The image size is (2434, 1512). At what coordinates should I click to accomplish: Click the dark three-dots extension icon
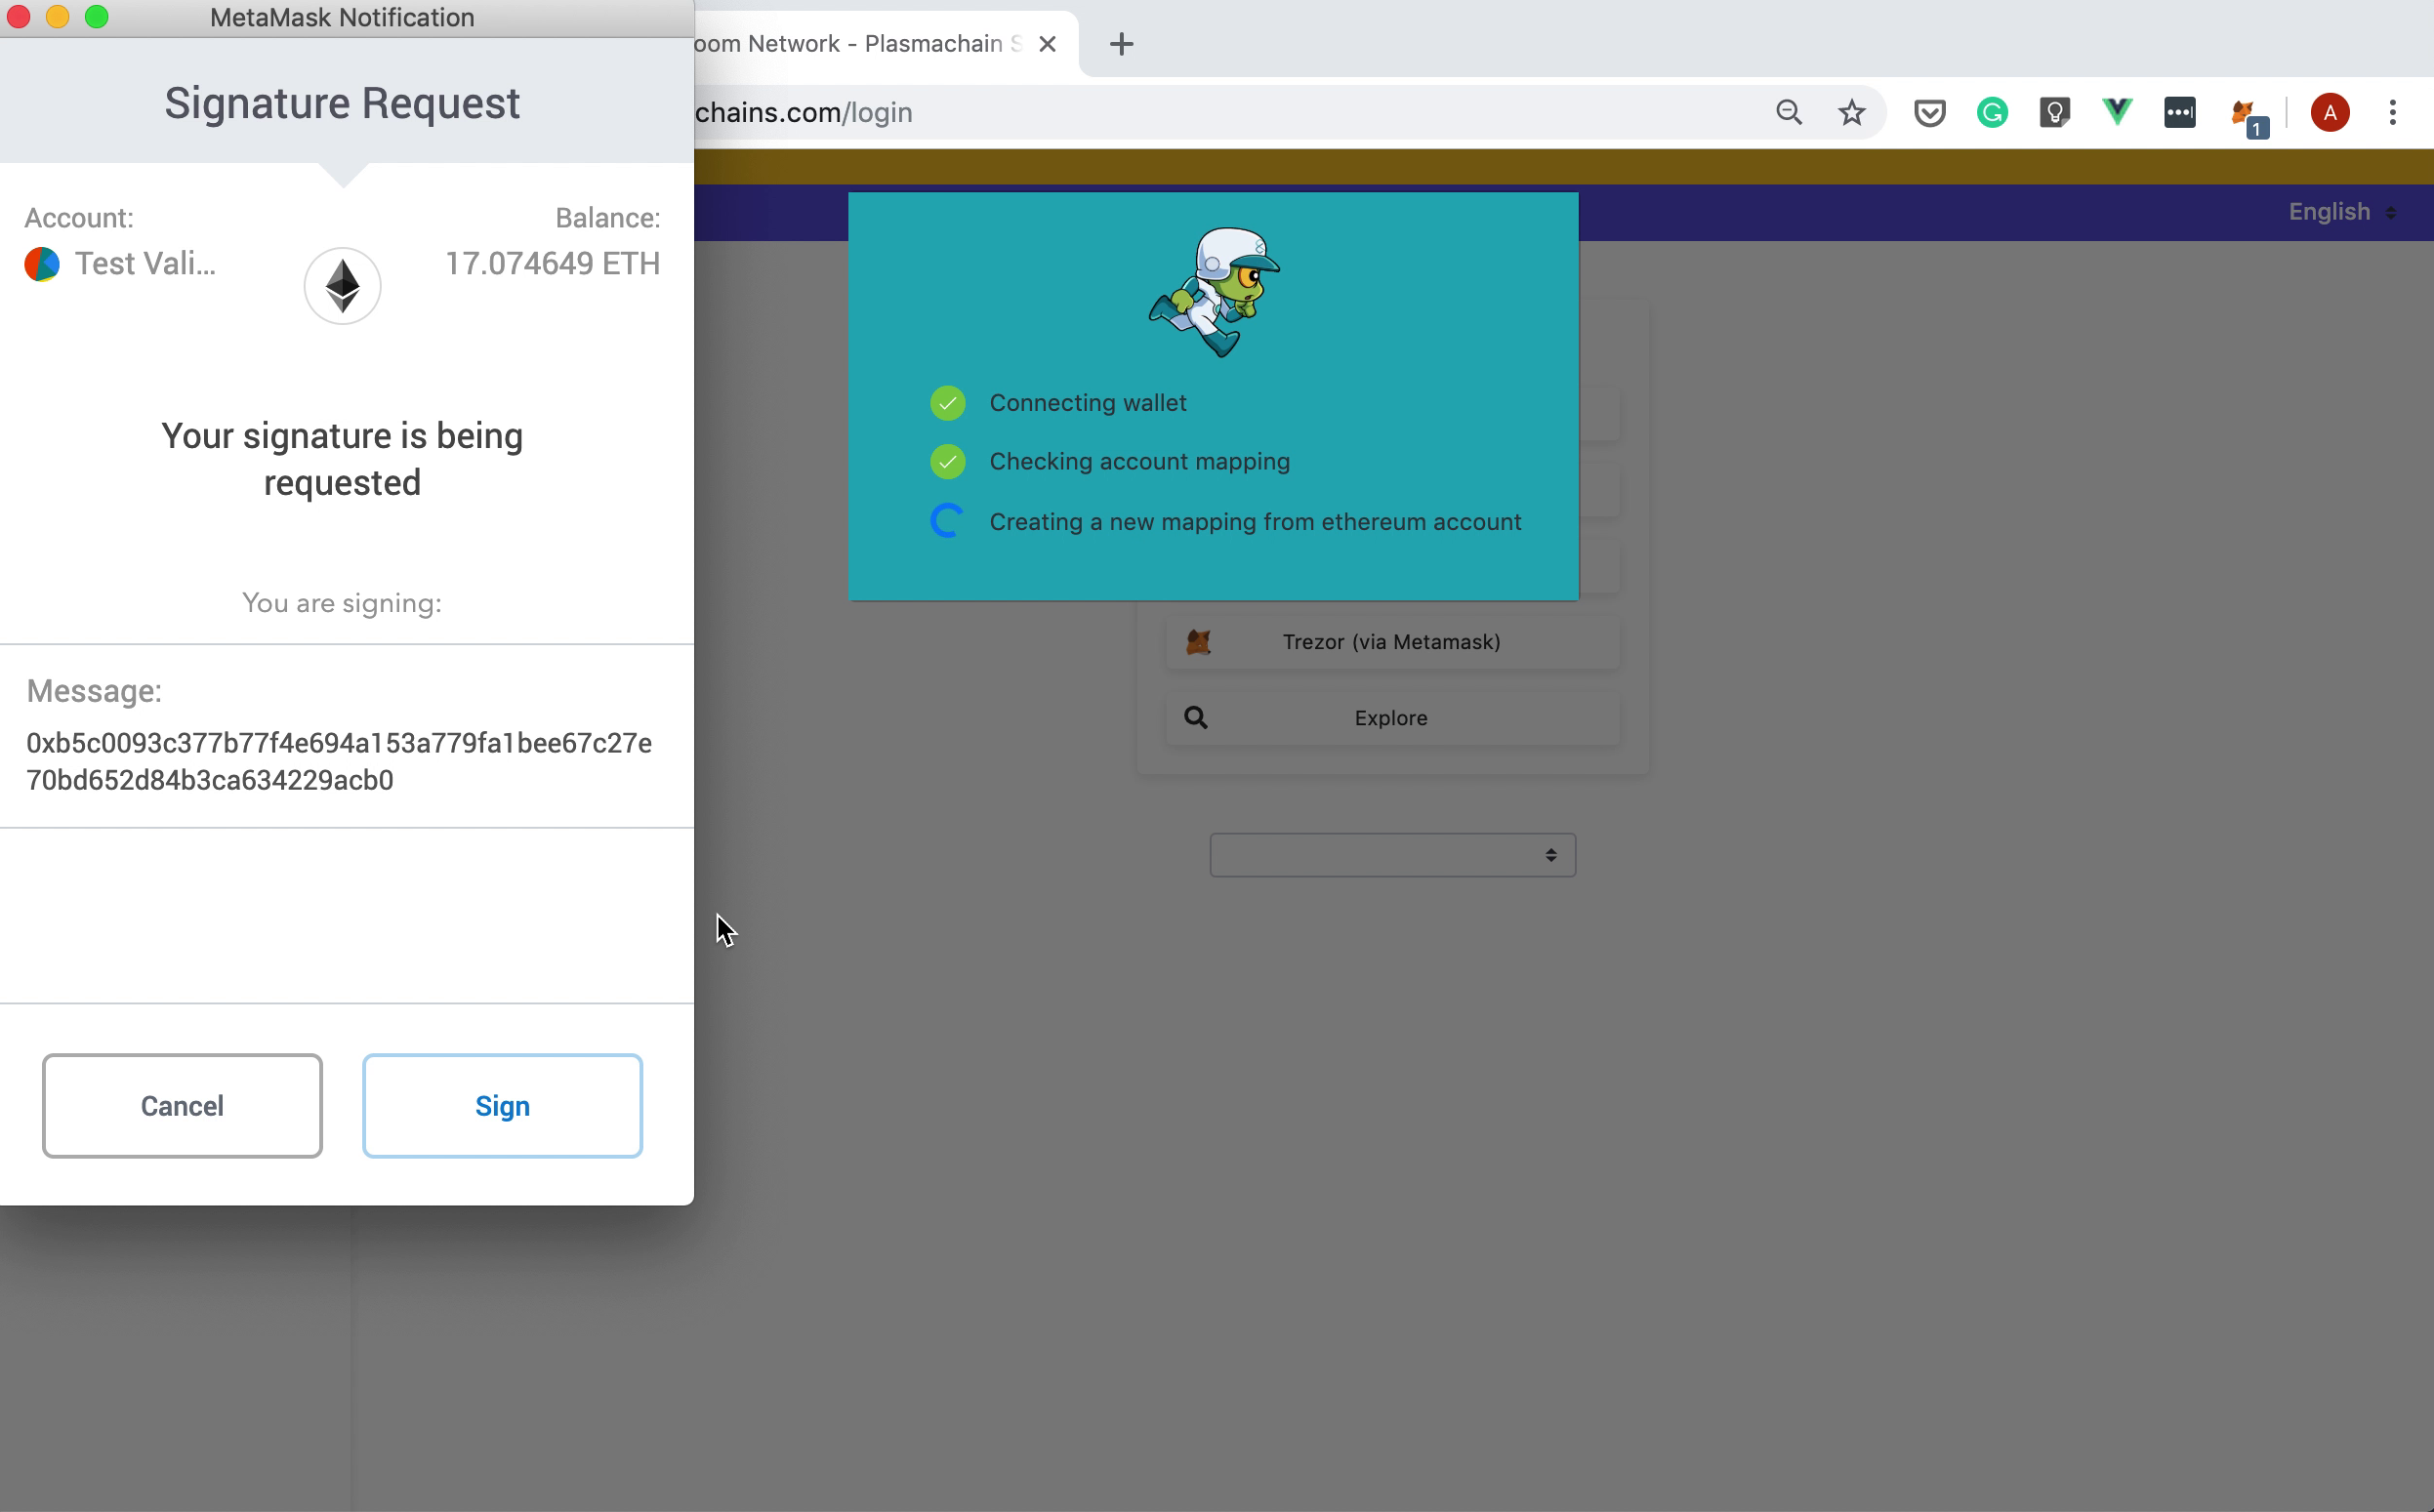[x=2179, y=112]
